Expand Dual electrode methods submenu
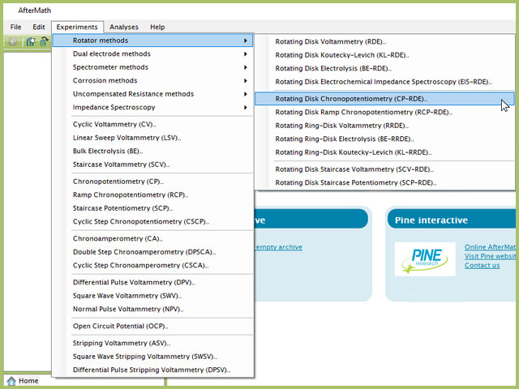Screen dimensions: 519x389 click(152, 54)
